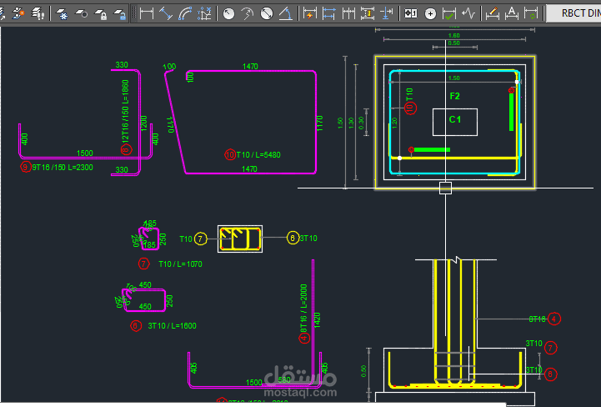Insert a Center Mark
This screenshot has height=407, width=601.
point(430,13)
